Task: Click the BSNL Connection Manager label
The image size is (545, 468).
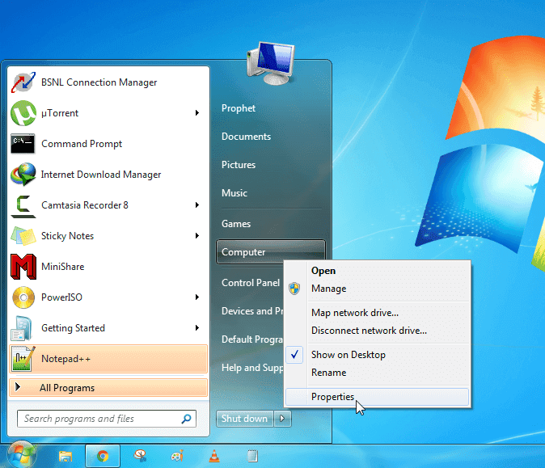Action: (99, 82)
